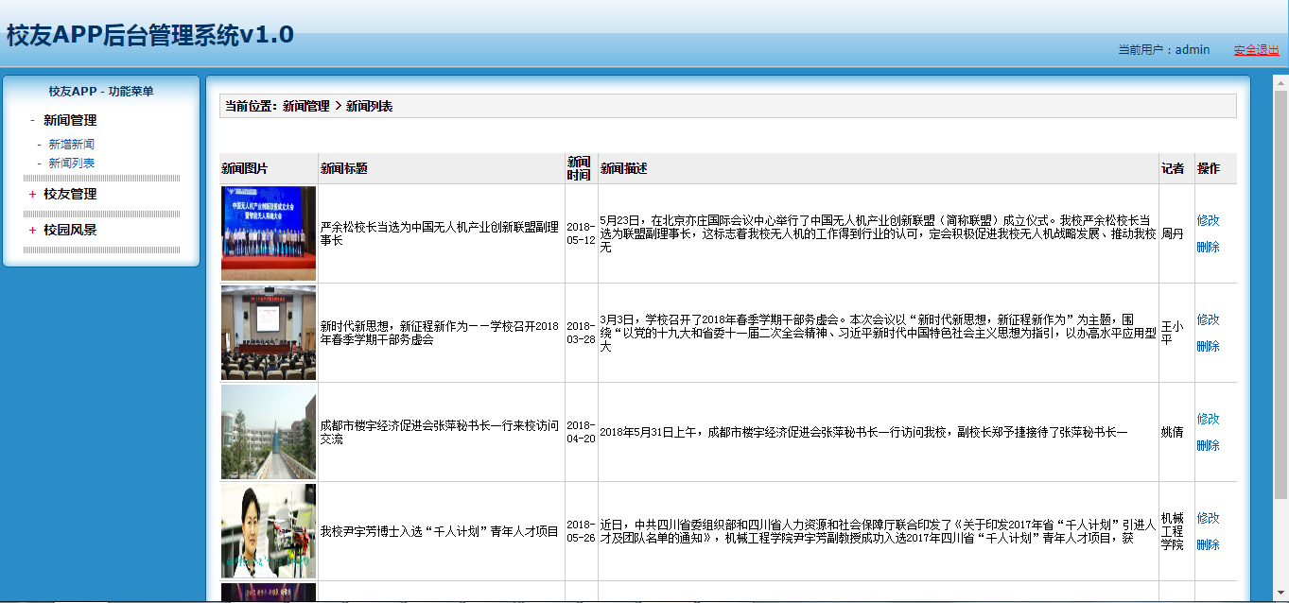Click 删除 for the 严余松校长 news row

click(1208, 247)
